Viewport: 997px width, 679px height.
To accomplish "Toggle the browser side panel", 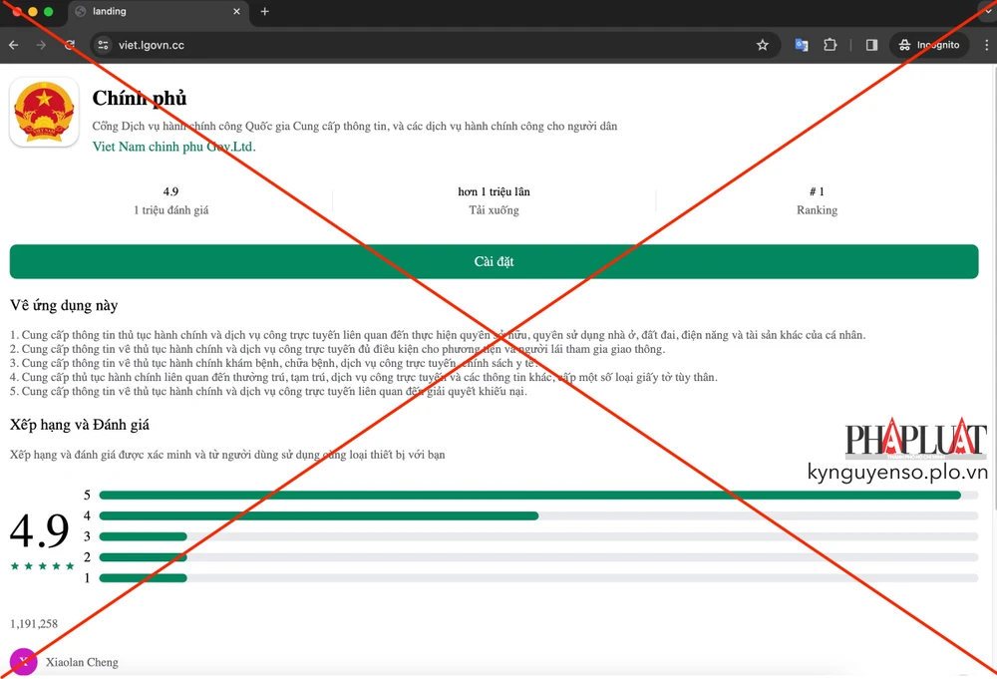I will point(871,45).
